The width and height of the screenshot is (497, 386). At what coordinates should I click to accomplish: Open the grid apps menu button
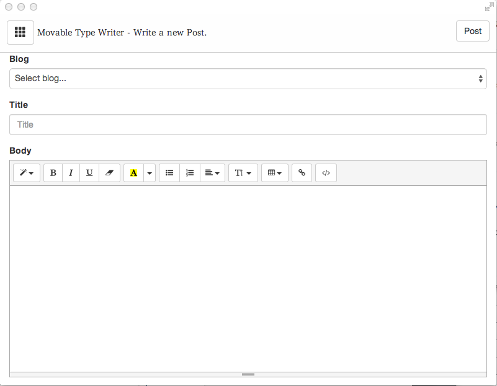coord(20,32)
